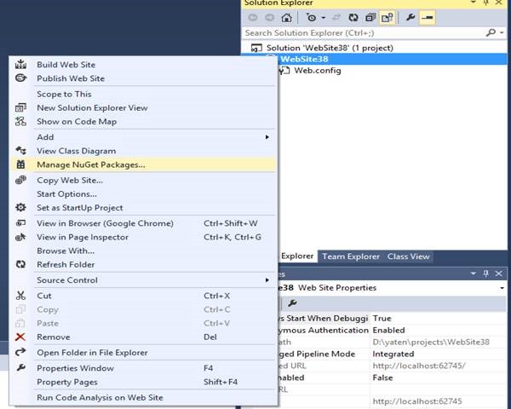
Task: Click the Search Solution Explorer field
Action: pyautogui.click(x=364, y=33)
